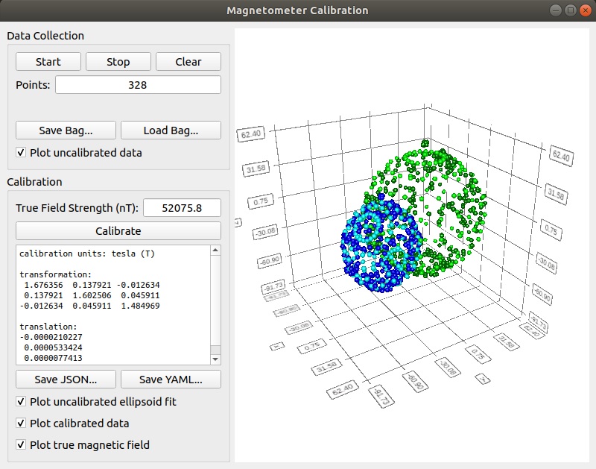Click the transformation value 1.676356
This screenshot has width=596, height=469.
[43, 285]
